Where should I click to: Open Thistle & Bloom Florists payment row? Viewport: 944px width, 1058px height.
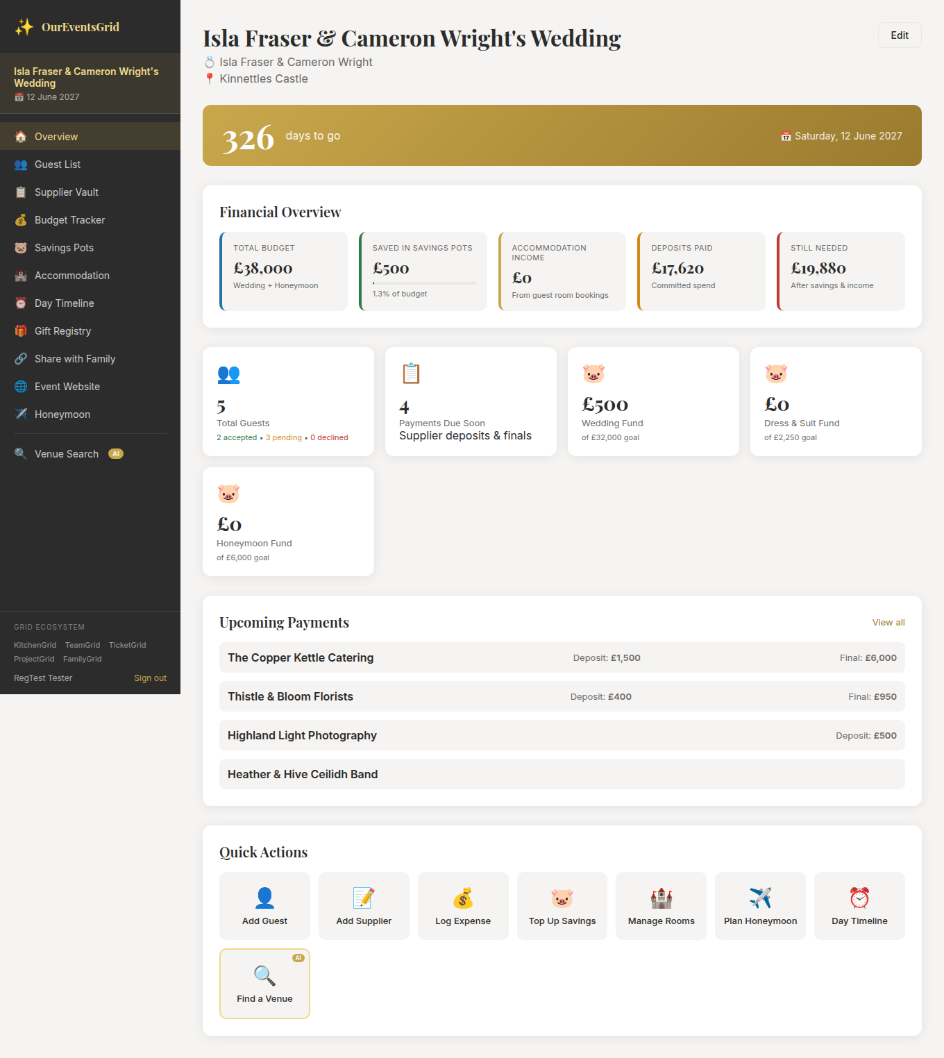(x=562, y=696)
